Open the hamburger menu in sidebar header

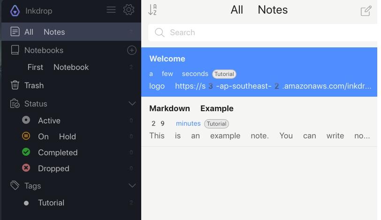pyautogui.click(x=111, y=10)
